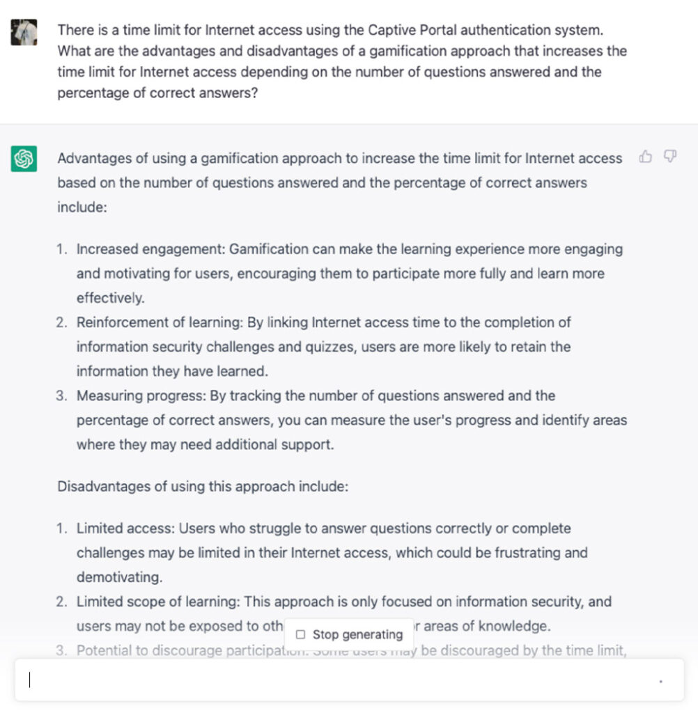Click the 'Advantages of using a gamification' paragraph
The width and height of the screenshot is (698, 713).
(340, 182)
